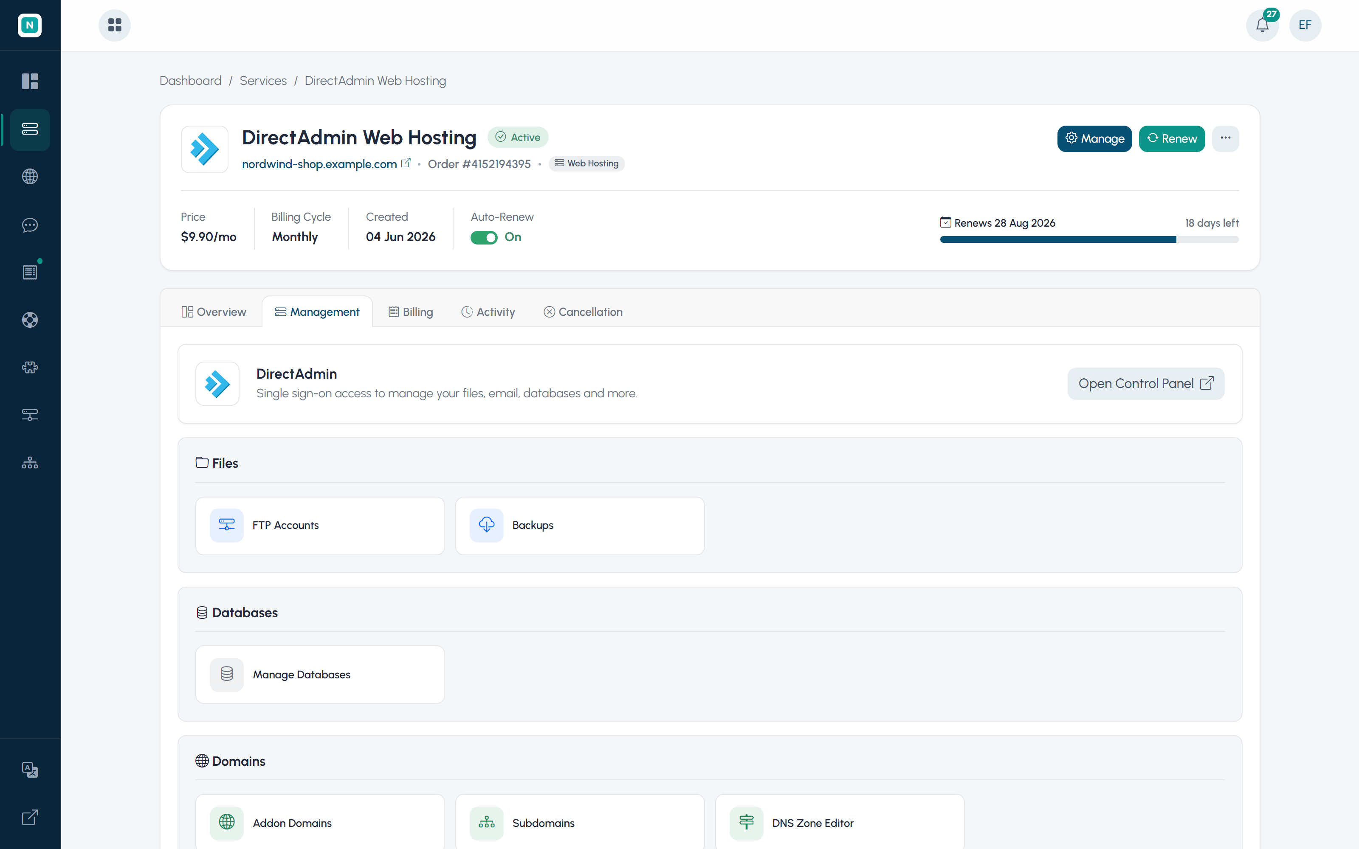Image resolution: width=1359 pixels, height=849 pixels.
Task: Open the Manage Databases card
Action: tap(320, 675)
